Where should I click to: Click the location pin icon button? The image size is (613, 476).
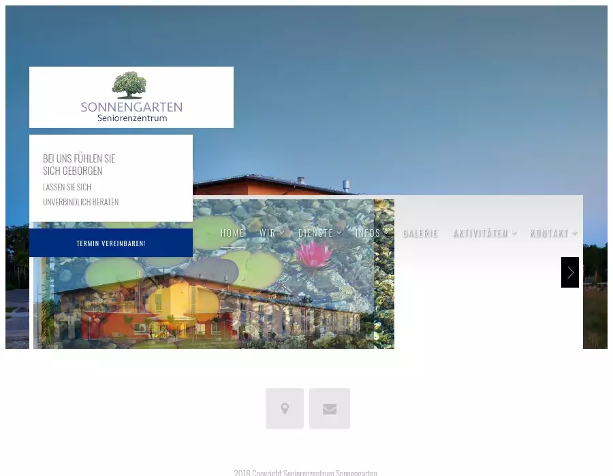(285, 409)
